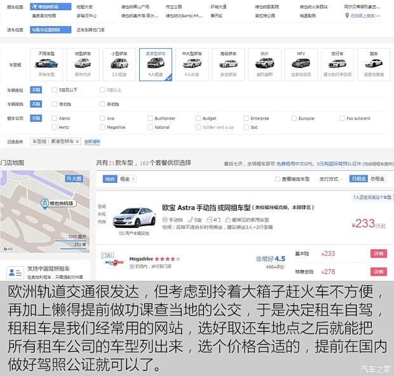Choose the 旅行车 estate car icon
The height and width of the screenshot is (376, 394).
337,64
